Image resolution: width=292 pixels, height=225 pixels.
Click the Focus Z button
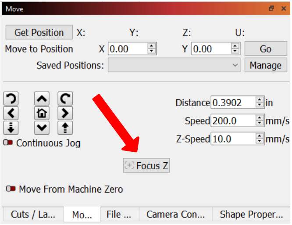(x=146, y=166)
